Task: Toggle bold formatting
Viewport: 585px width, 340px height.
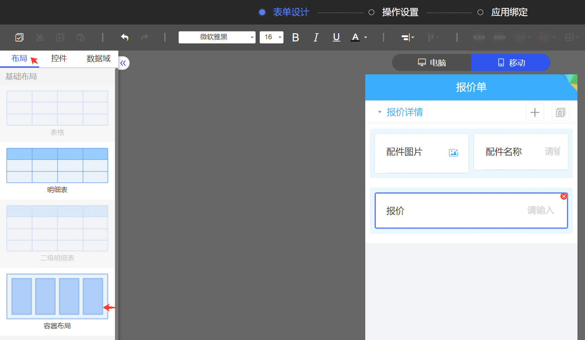Action: [x=296, y=37]
